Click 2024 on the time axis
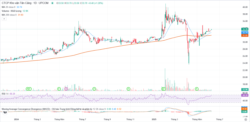 click(x=16, y=119)
